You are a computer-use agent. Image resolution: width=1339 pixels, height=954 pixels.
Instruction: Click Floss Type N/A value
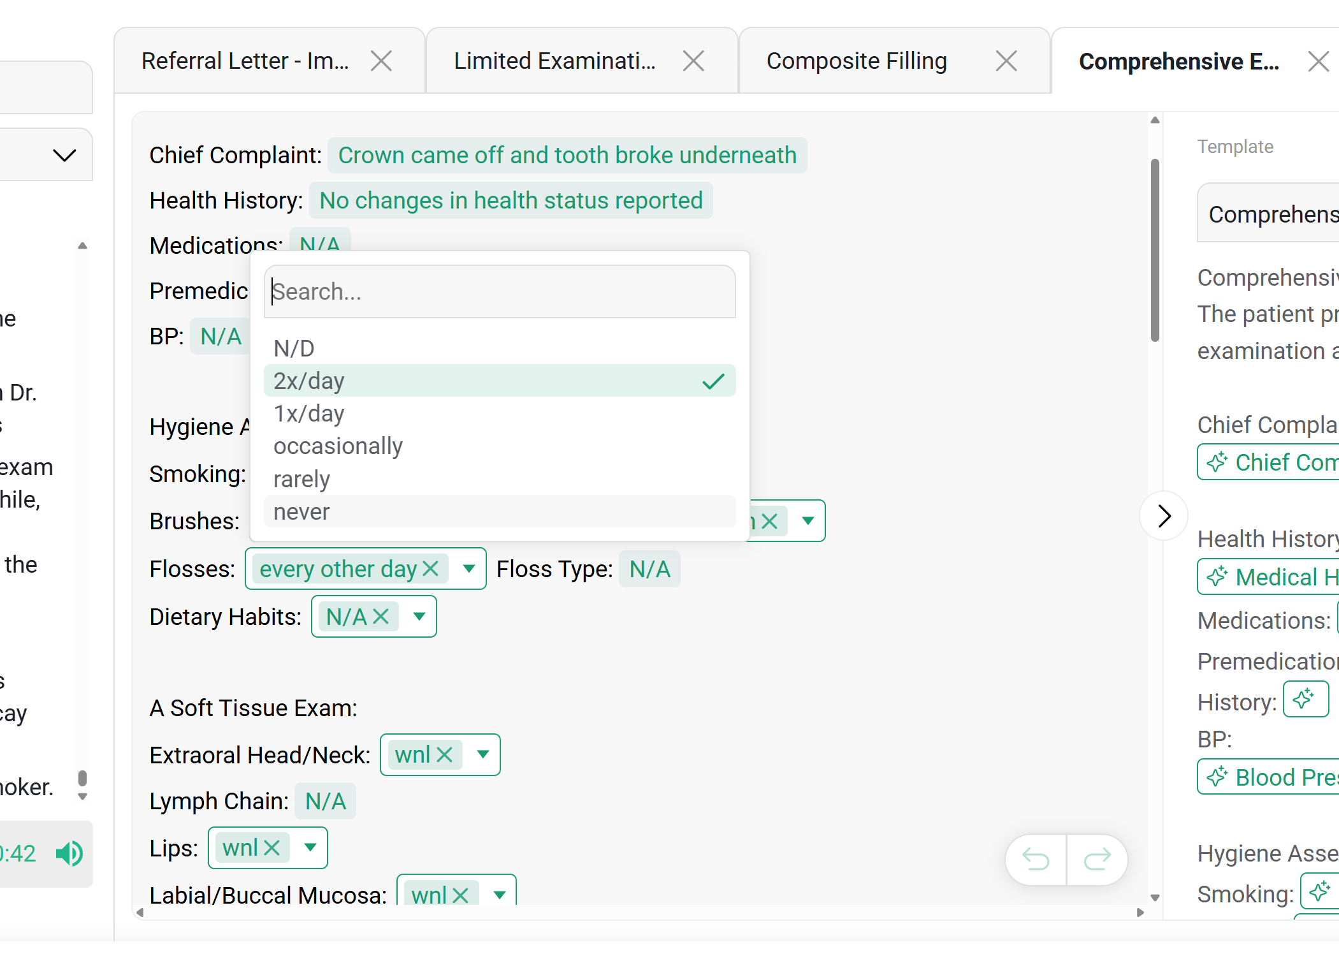coord(649,569)
